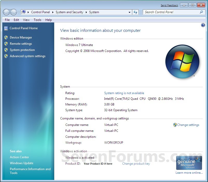Go to Control Panel Home
Image resolution: width=208 pixels, height=182 pixels.
pos(24,28)
